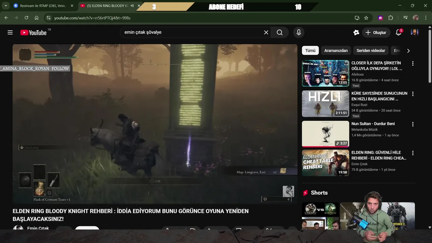This screenshot has height=243, width=432.
Task: Go to the YouTube home logo
Action: pyautogui.click(x=33, y=32)
